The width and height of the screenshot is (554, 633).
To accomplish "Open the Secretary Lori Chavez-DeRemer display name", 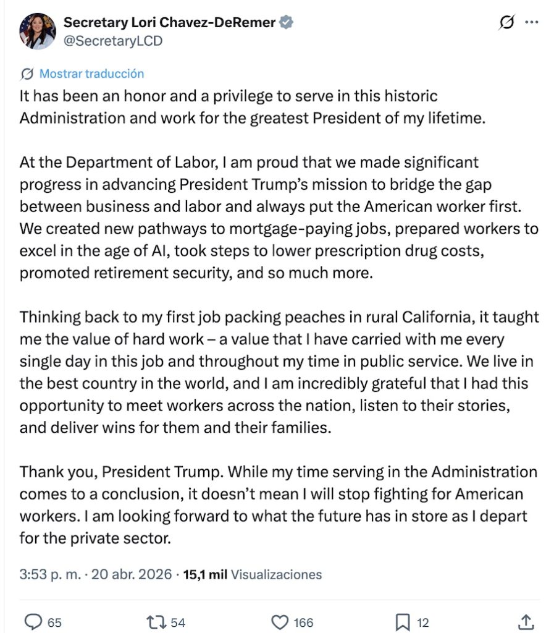I will pos(169,23).
